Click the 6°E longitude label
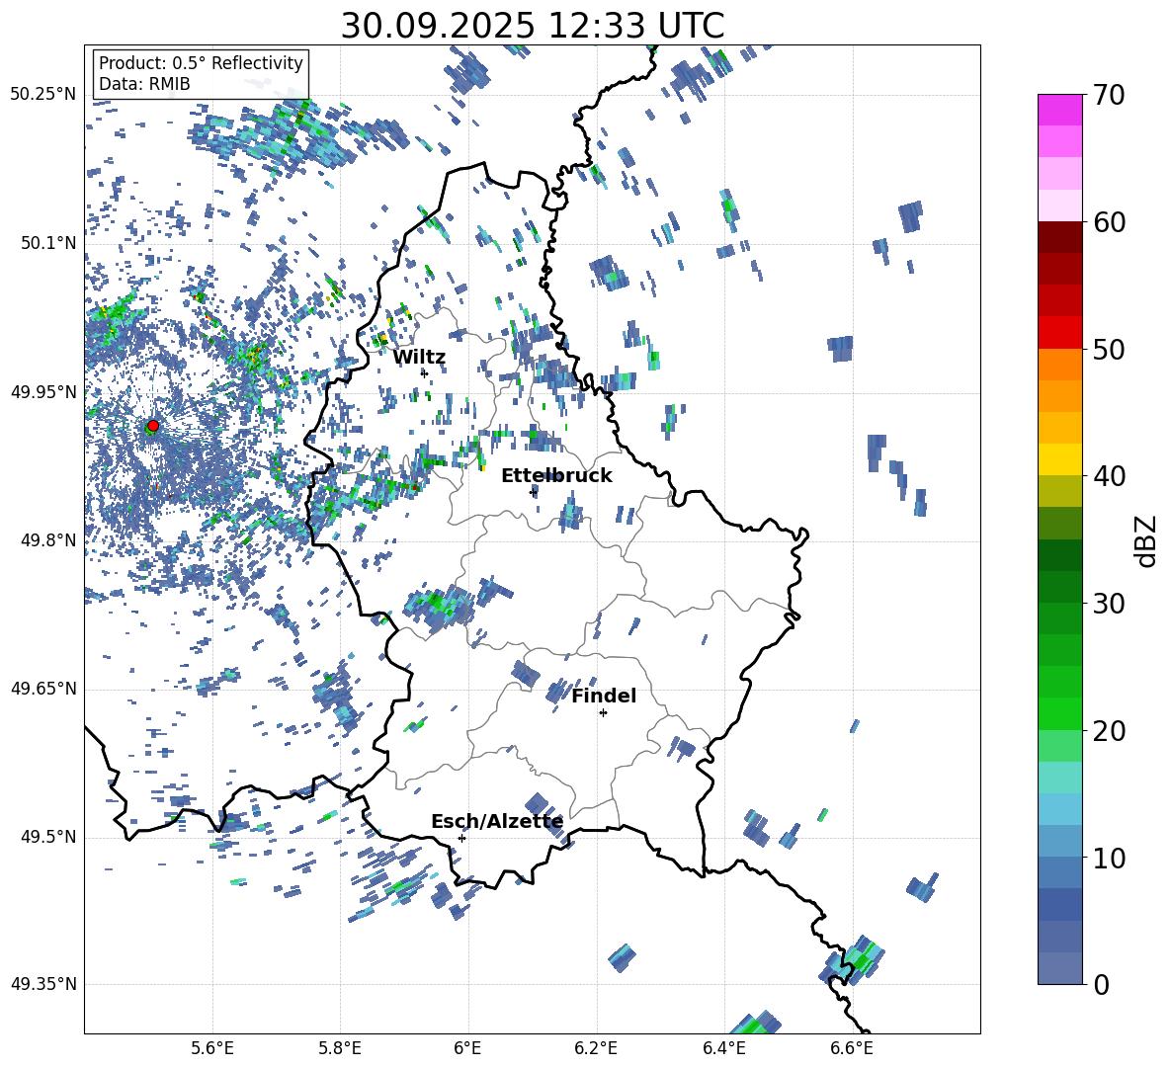 point(467,1048)
